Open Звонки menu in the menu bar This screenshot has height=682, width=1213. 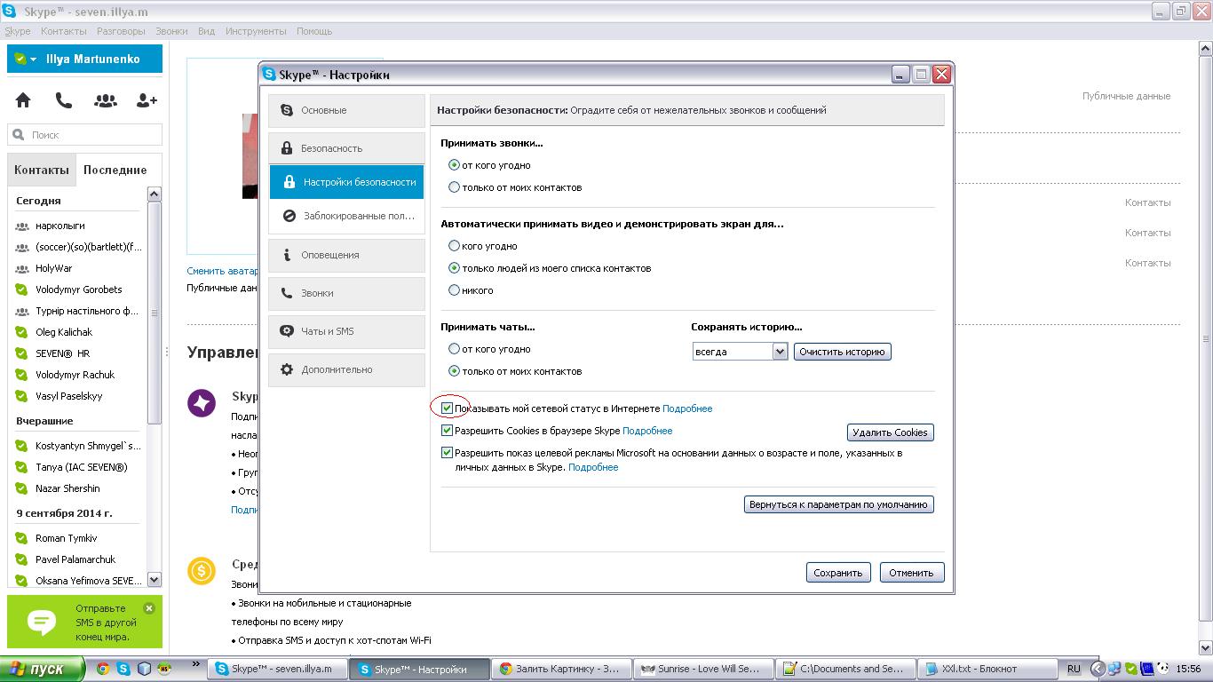tap(171, 31)
